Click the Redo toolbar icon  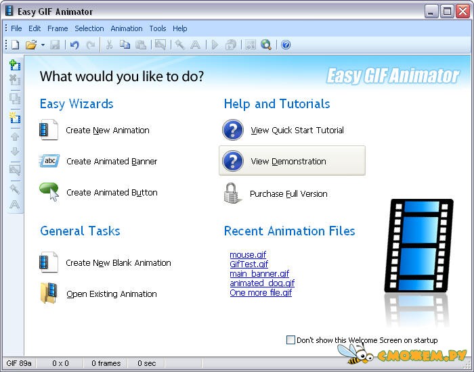(x=90, y=45)
